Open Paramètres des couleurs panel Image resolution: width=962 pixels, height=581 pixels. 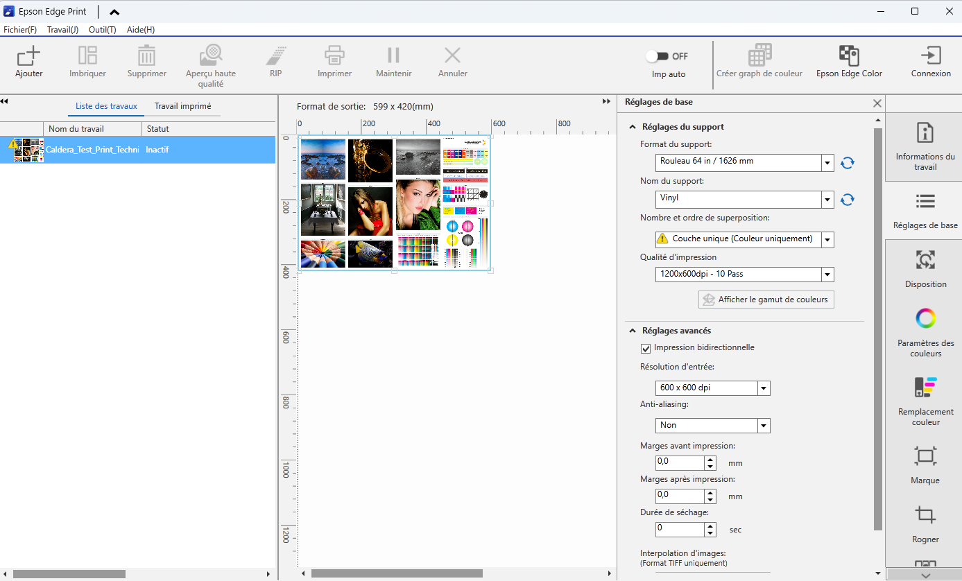tap(925, 333)
